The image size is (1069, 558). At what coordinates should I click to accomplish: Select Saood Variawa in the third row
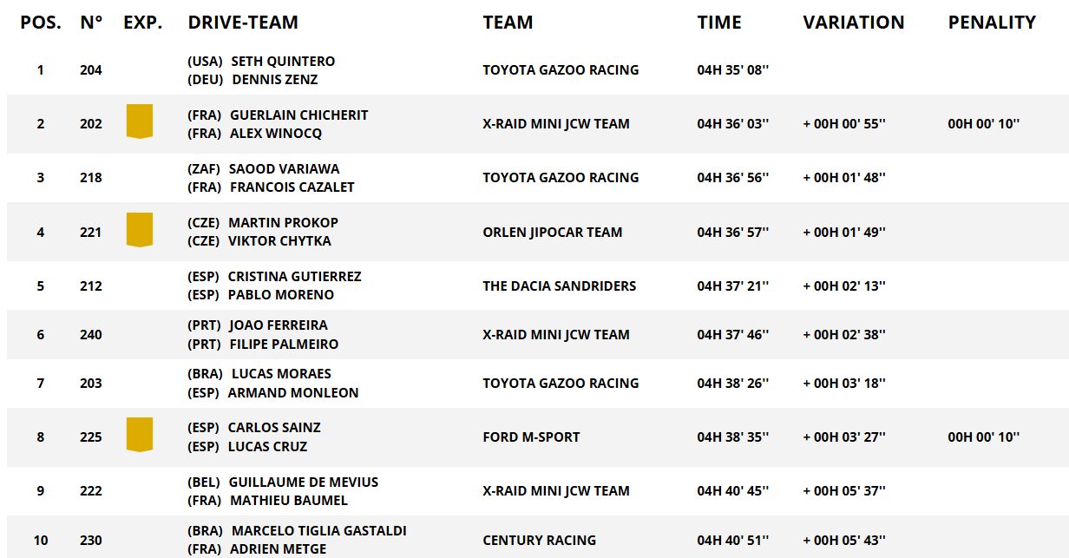(x=284, y=169)
